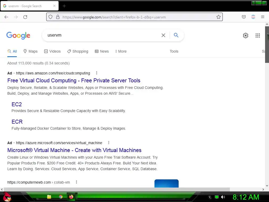Open the EC2 sitelink
The image size is (269, 202).
17,104
